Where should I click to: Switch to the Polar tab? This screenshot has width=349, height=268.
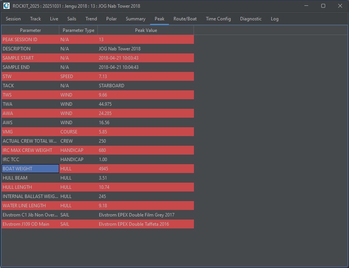[112, 19]
